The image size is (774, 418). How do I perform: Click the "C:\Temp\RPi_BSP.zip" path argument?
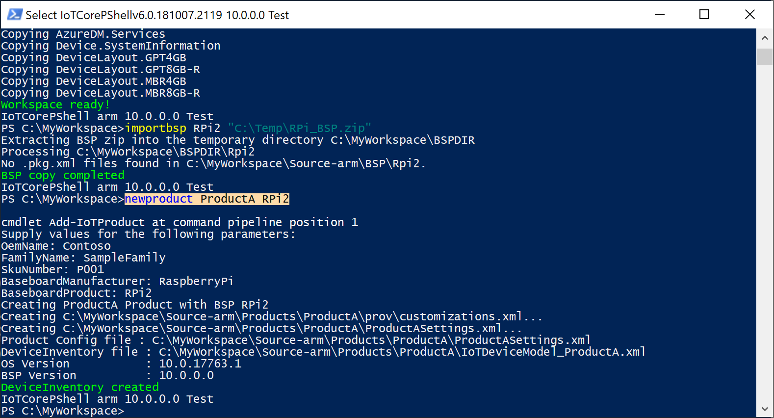(300, 128)
